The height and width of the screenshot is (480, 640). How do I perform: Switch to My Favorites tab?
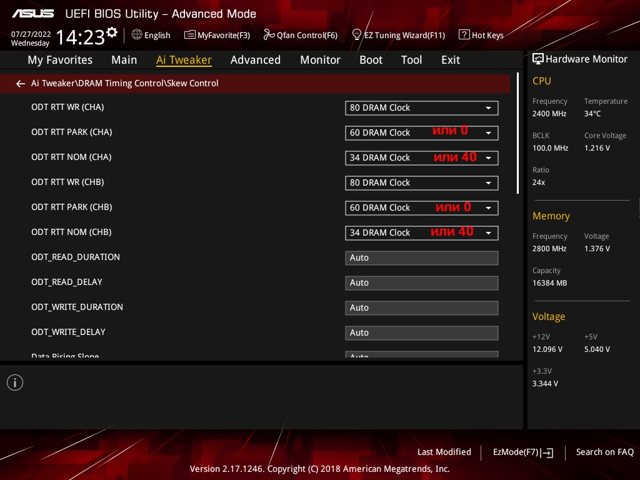[x=60, y=60]
